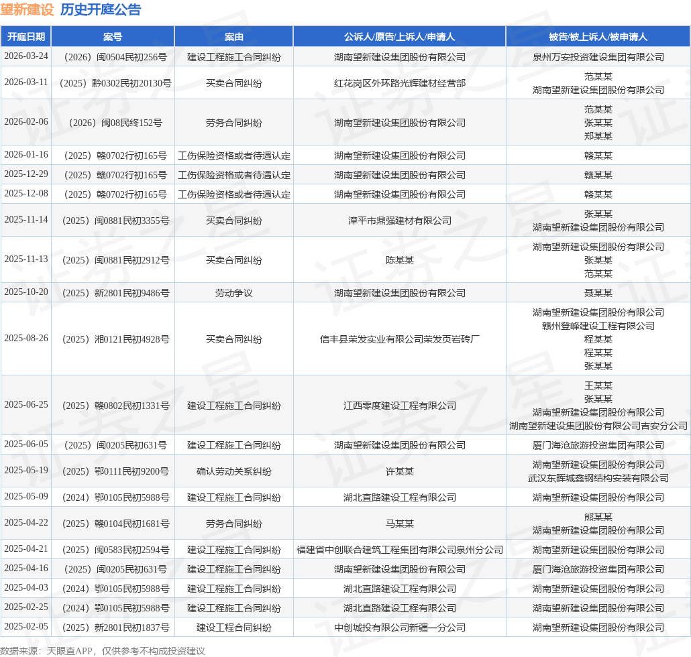Click defendant 泉州万安投资建设集团有限公司

598,57
